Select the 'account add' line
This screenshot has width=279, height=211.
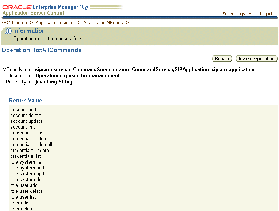tap(23, 110)
